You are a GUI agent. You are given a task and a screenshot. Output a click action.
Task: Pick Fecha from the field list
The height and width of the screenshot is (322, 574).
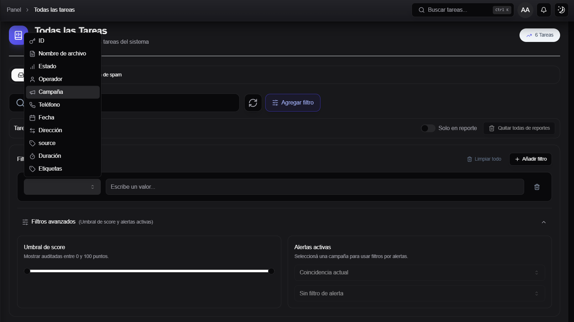tap(63, 118)
